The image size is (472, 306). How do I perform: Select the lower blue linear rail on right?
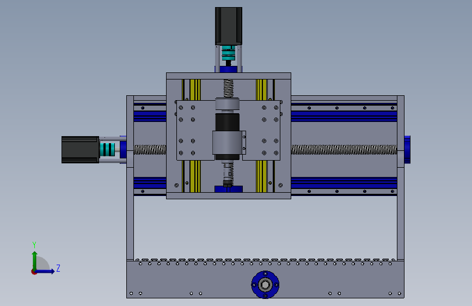[344, 183]
